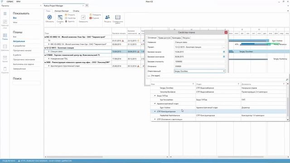This screenshot has height=163, width=290.
Task: Collapse the 5000 Реконструкция project group
Action: pos(45,62)
